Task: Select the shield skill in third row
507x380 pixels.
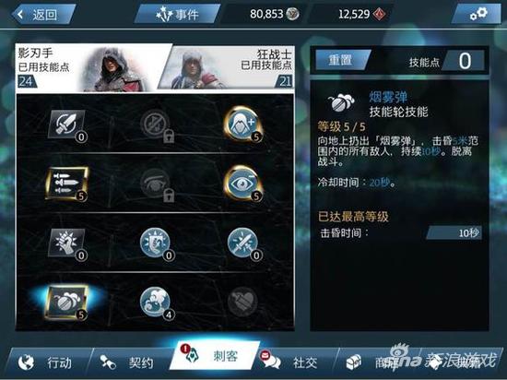Action: coord(156,243)
